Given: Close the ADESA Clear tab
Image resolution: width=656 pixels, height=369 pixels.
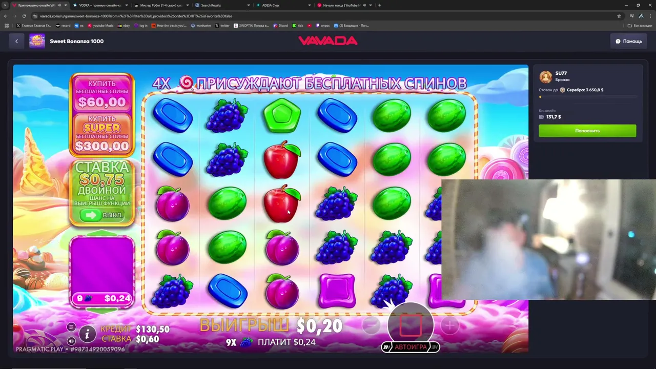Looking at the screenshot, I should coord(310,5).
